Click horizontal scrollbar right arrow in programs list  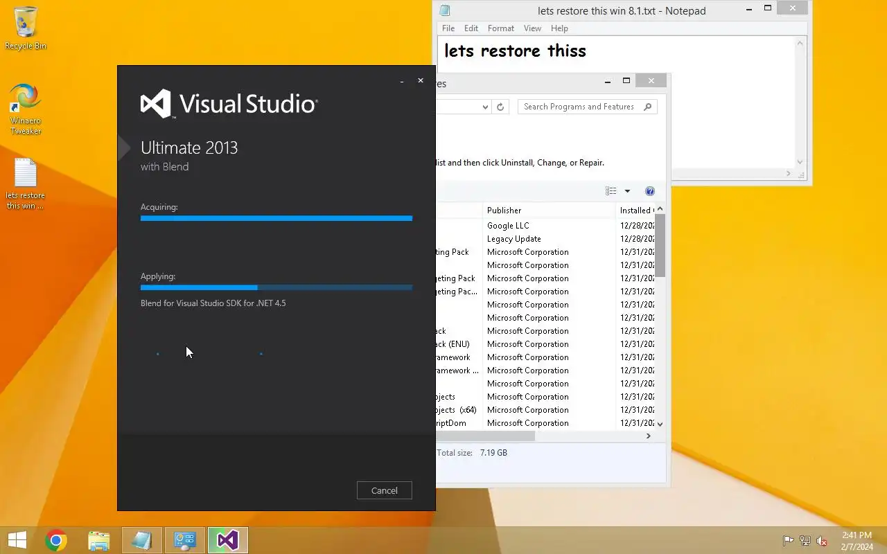[649, 436]
